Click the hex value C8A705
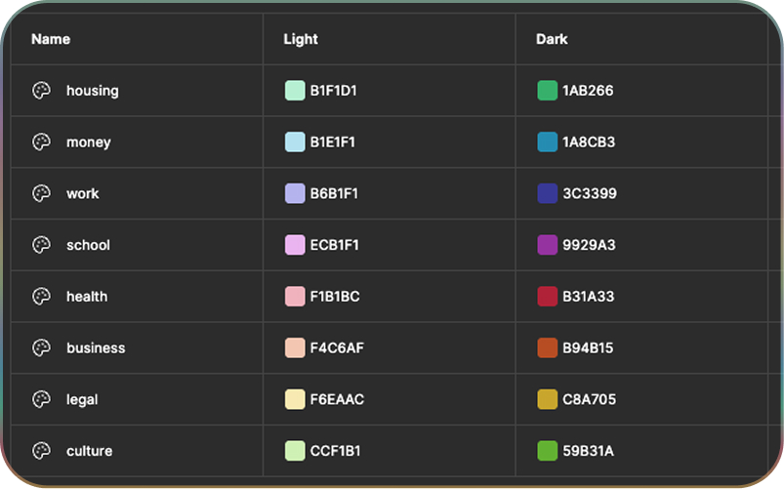Image resolution: width=784 pixels, height=489 pixels. point(590,399)
